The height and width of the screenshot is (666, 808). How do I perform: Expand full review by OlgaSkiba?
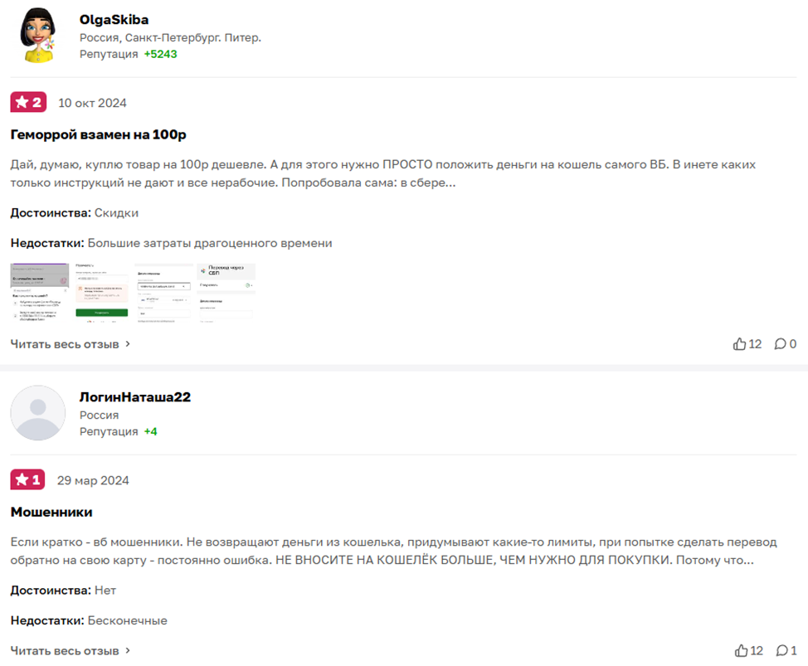70,344
